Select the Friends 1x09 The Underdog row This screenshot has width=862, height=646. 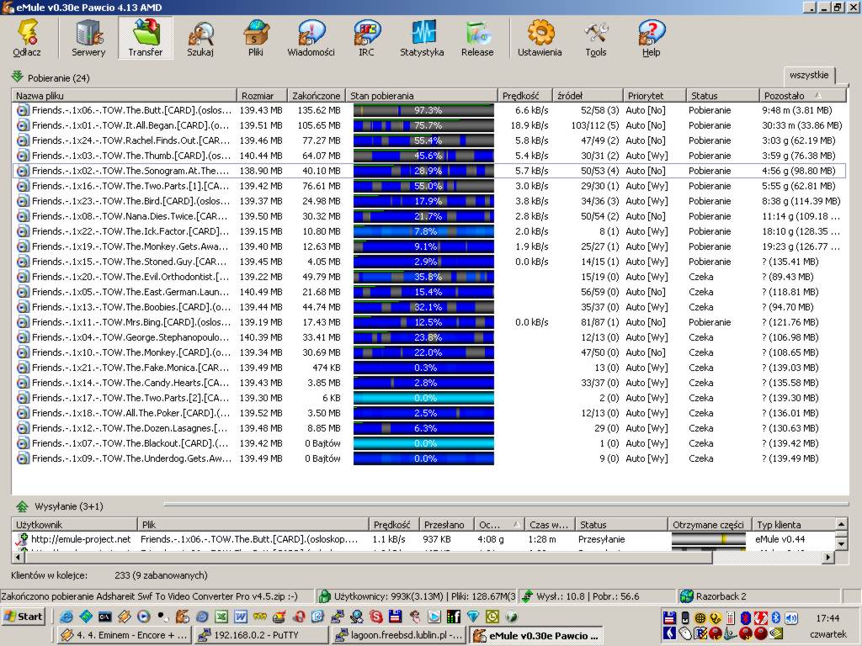coord(428,458)
